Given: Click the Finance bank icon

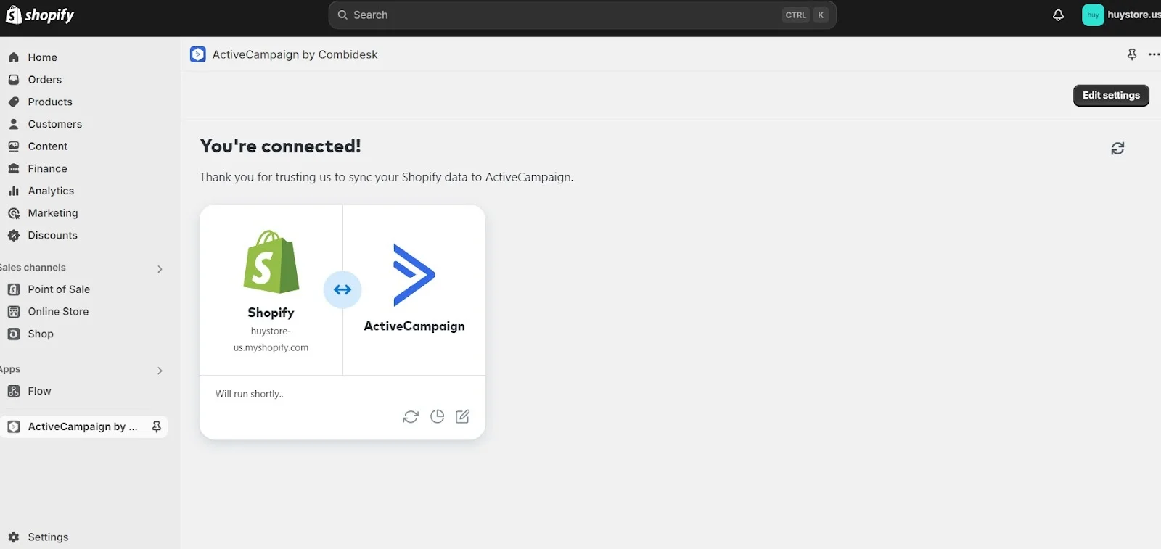Looking at the screenshot, I should 13,168.
